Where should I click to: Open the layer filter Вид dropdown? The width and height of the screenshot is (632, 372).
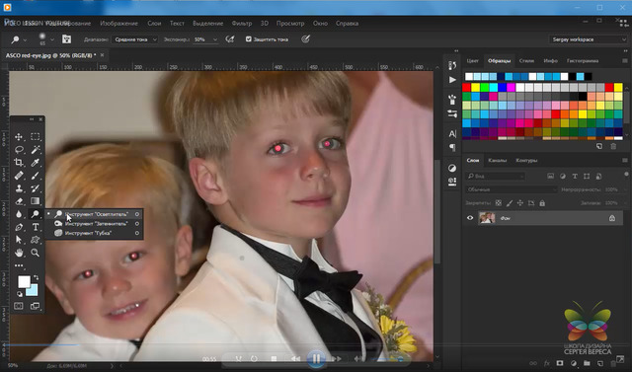click(496, 176)
